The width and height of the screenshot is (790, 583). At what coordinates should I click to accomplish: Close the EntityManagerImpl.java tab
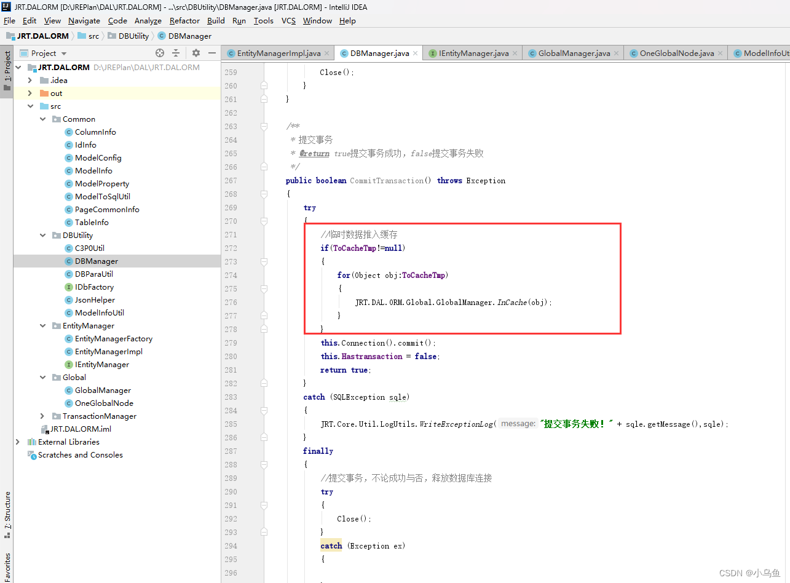click(327, 54)
